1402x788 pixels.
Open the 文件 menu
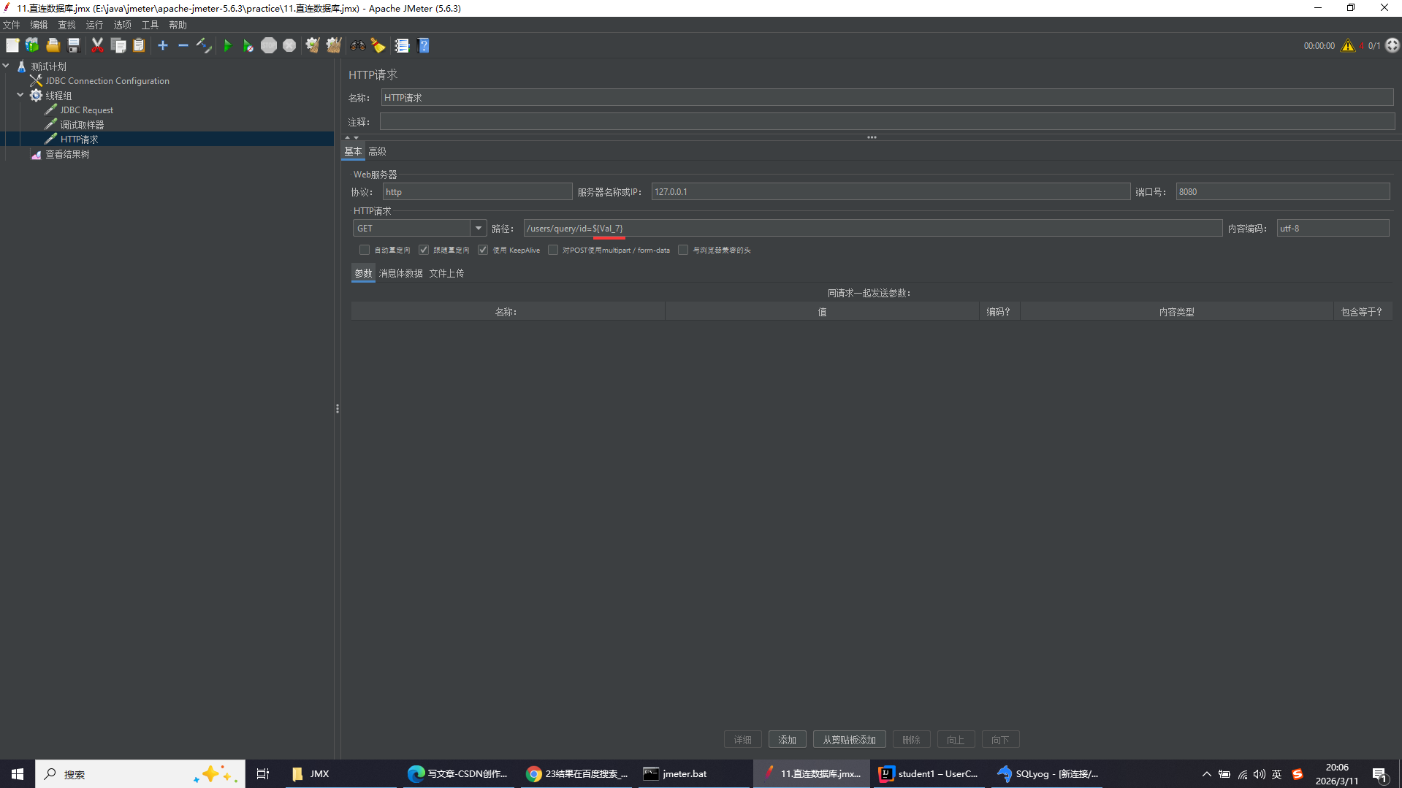pyautogui.click(x=12, y=25)
